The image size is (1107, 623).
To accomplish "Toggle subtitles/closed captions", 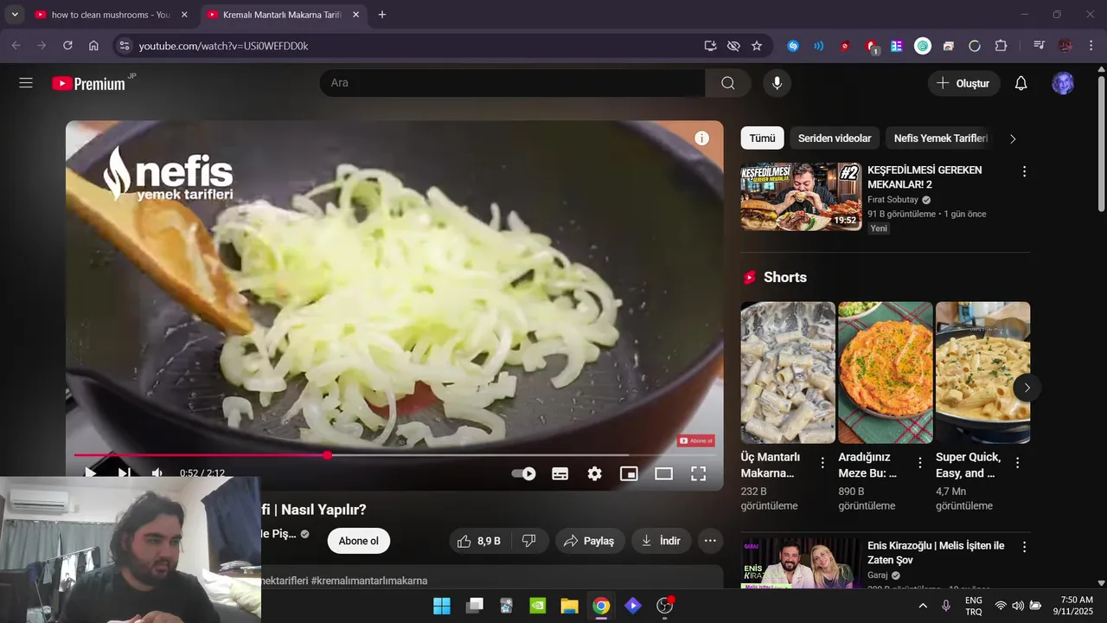I will click(560, 473).
